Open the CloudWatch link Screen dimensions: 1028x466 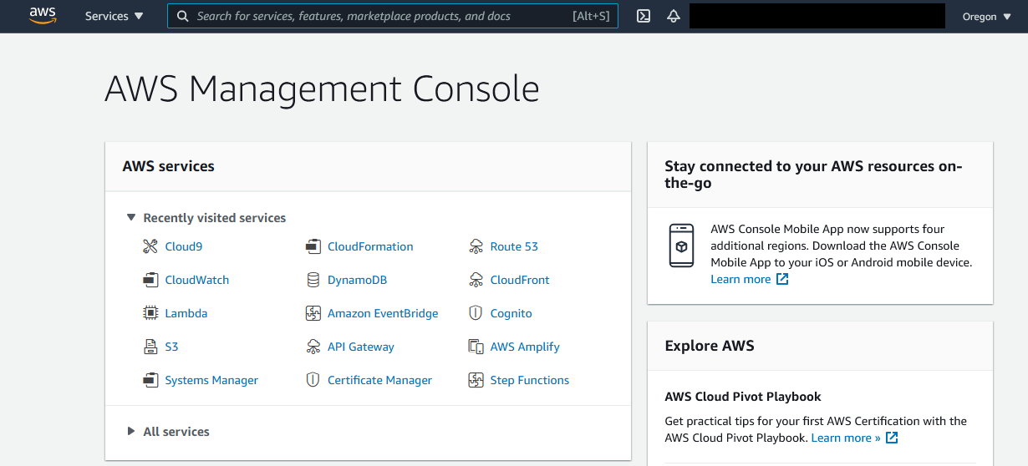pyautogui.click(x=197, y=280)
